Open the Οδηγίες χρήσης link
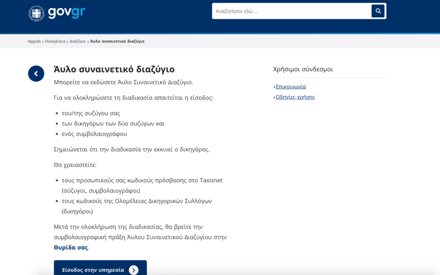This screenshot has width=440, height=275. pyautogui.click(x=295, y=97)
